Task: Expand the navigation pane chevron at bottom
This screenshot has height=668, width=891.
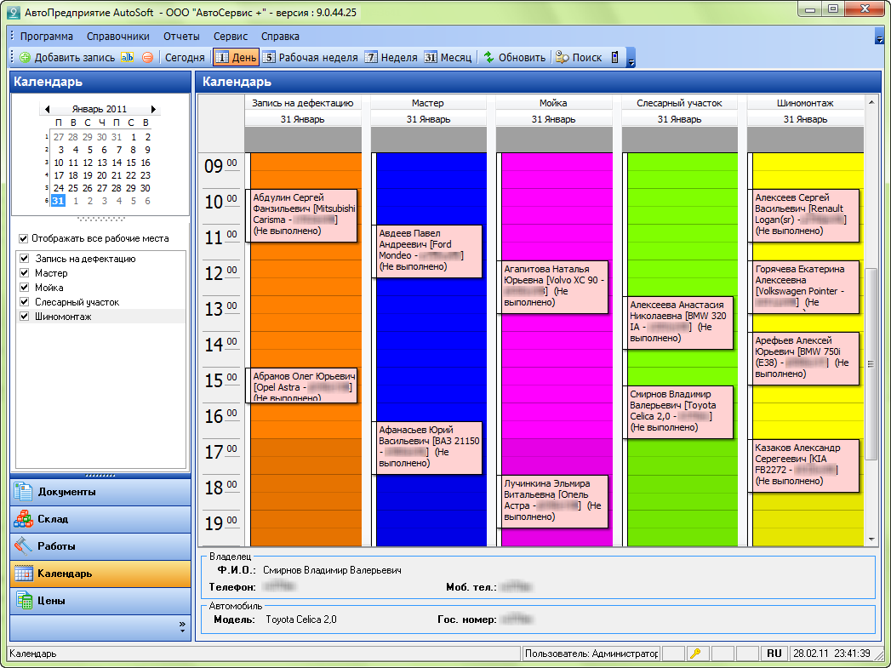Action: (182, 626)
